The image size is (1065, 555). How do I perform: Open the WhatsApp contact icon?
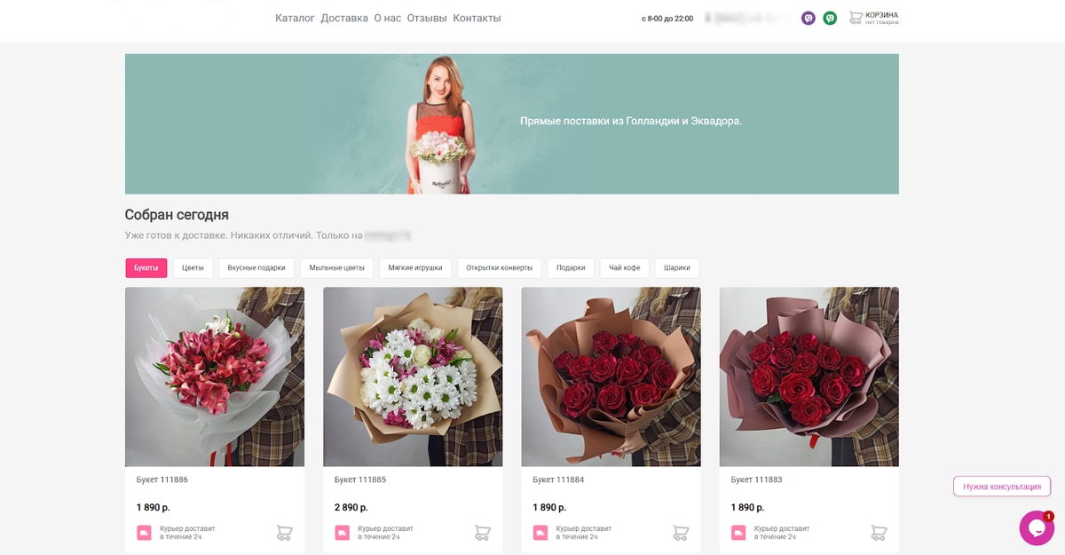[830, 18]
